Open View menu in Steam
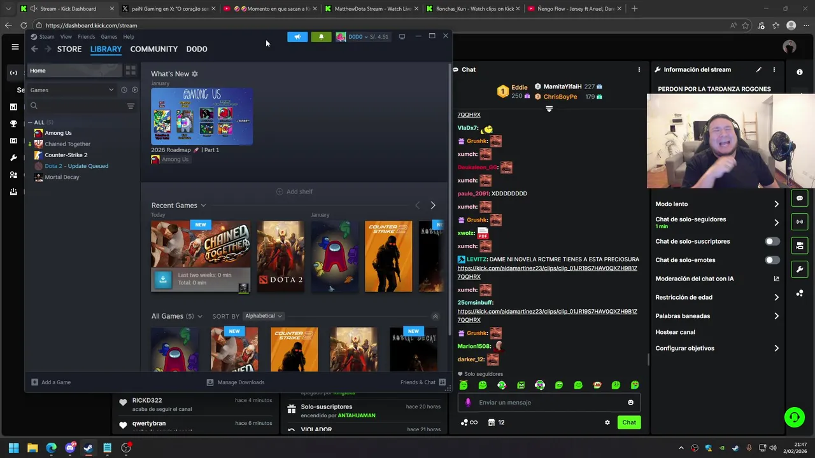The image size is (815, 458). tap(66, 37)
